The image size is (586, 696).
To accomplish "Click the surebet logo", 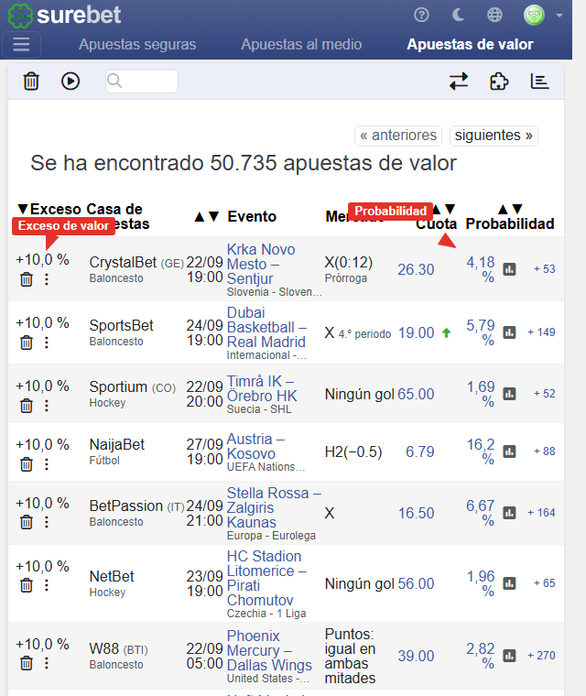I will point(65,15).
